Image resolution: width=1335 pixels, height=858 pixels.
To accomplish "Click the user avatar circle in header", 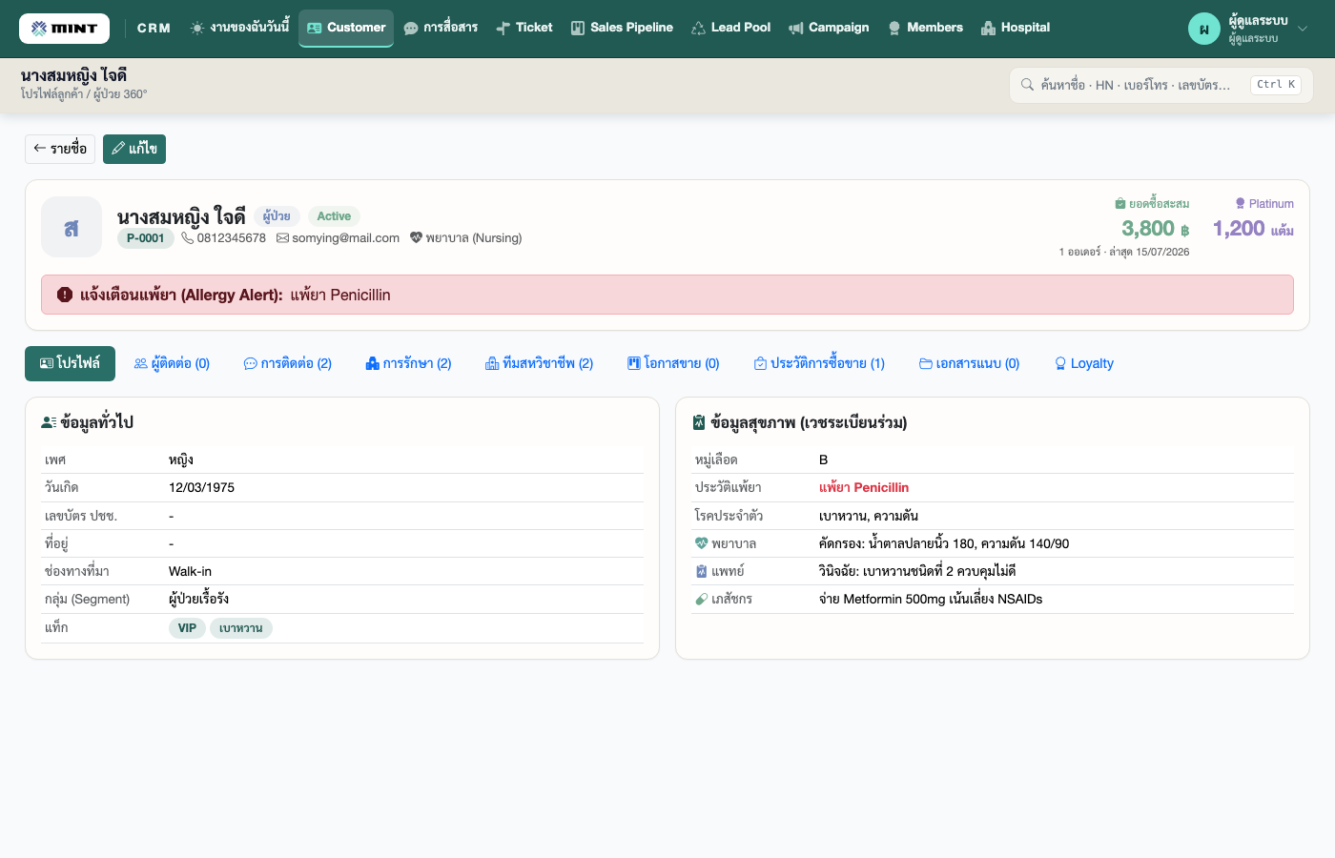I will (1203, 29).
